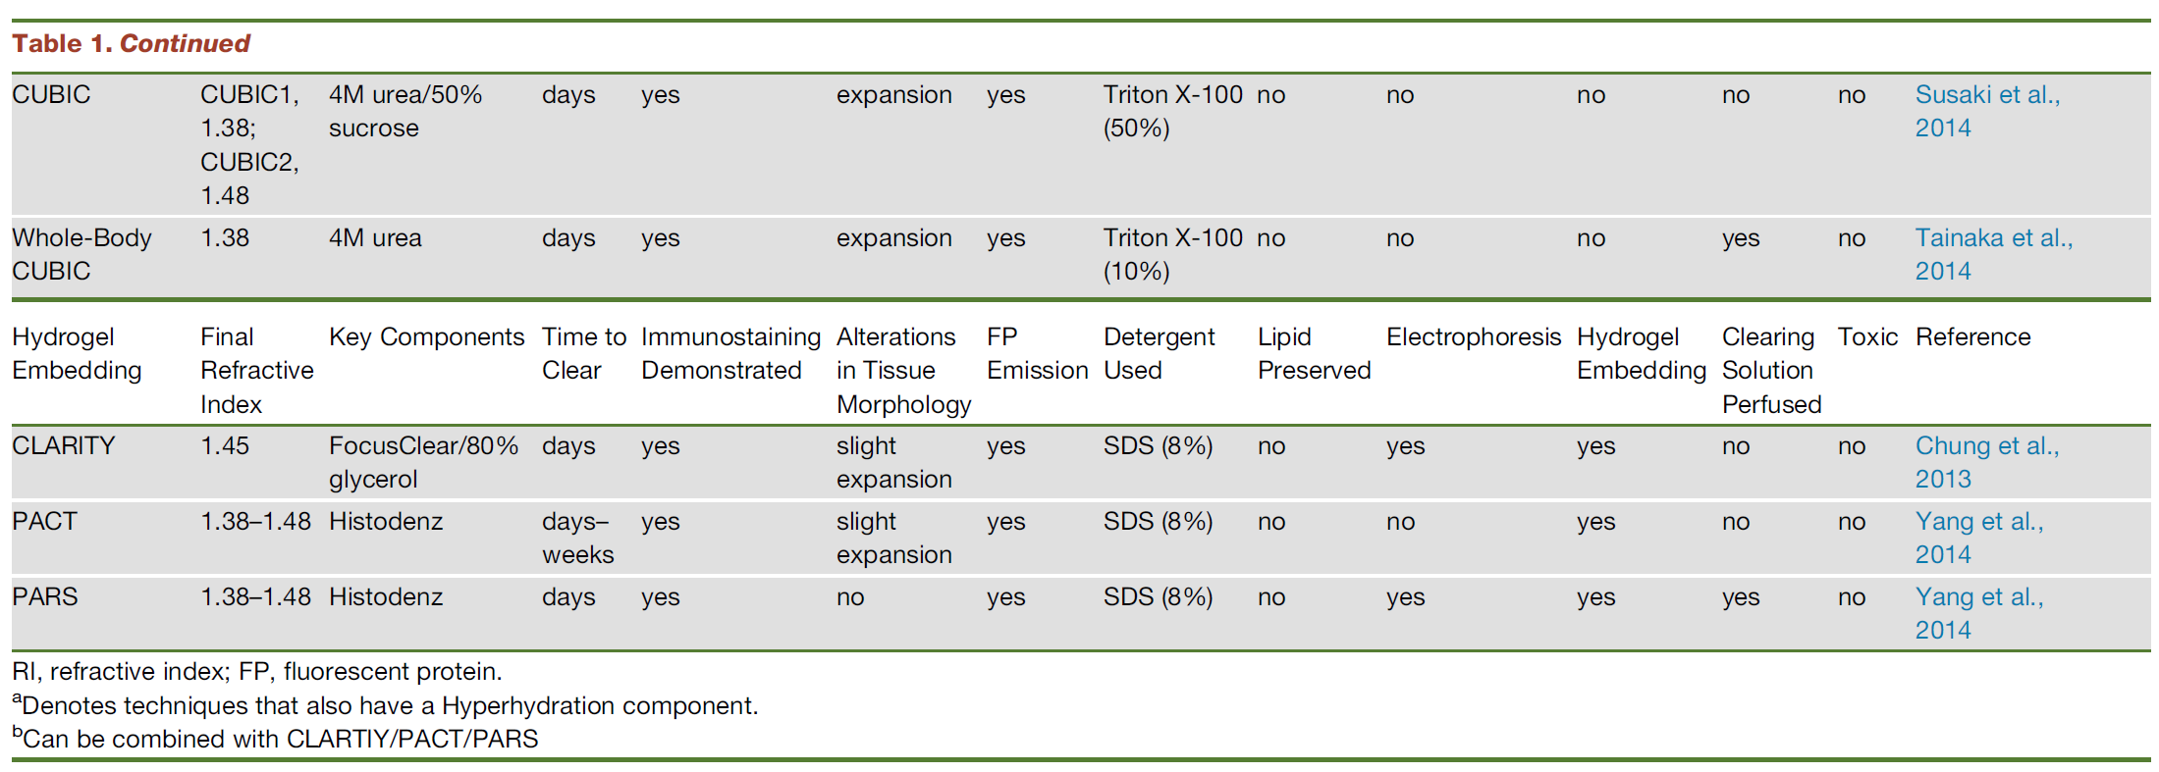Click the "Key Components" column header
This screenshot has width=2159, height=772.
point(426,337)
